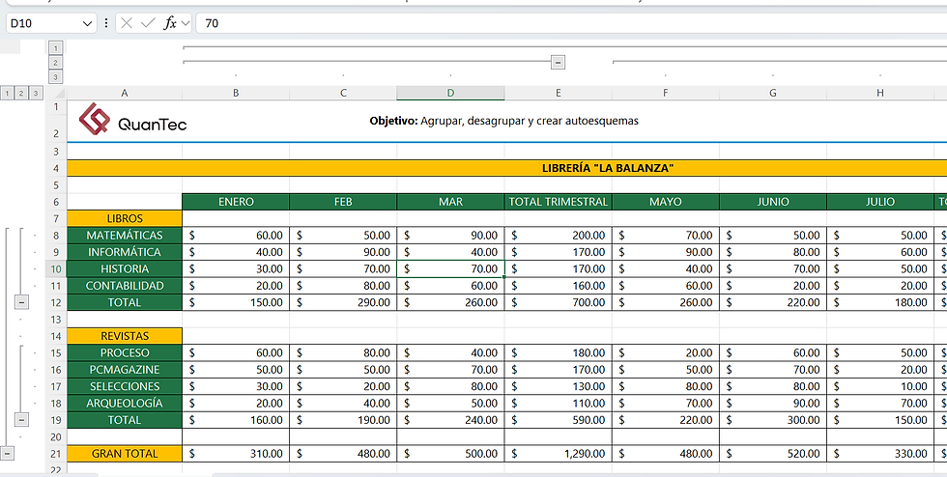The height and width of the screenshot is (477, 947).
Task: Select the 590.00 cell in row 19
Action: [x=559, y=420]
